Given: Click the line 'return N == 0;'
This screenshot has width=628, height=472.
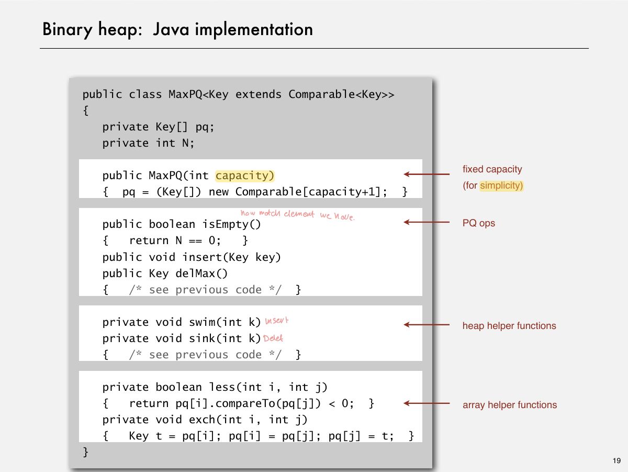Looking at the screenshot, I should pos(175,240).
